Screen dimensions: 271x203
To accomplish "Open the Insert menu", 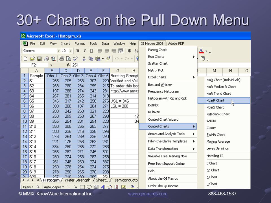I will click(x=65, y=44).
